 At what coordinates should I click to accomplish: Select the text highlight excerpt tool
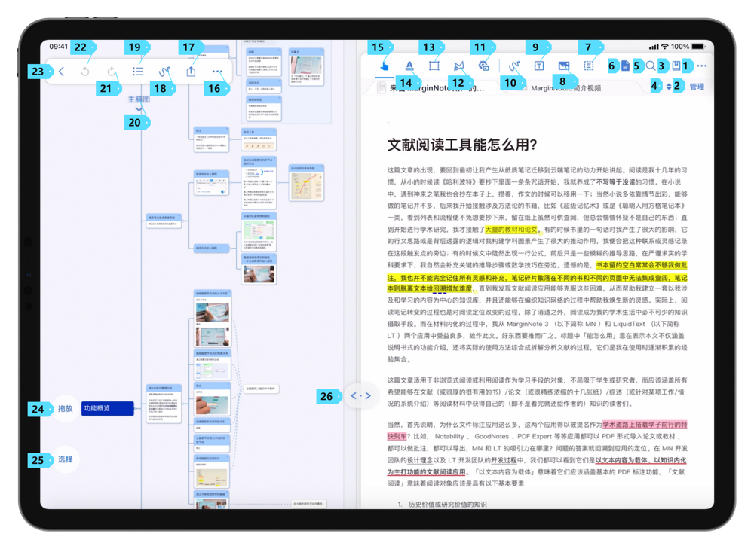coord(409,66)
